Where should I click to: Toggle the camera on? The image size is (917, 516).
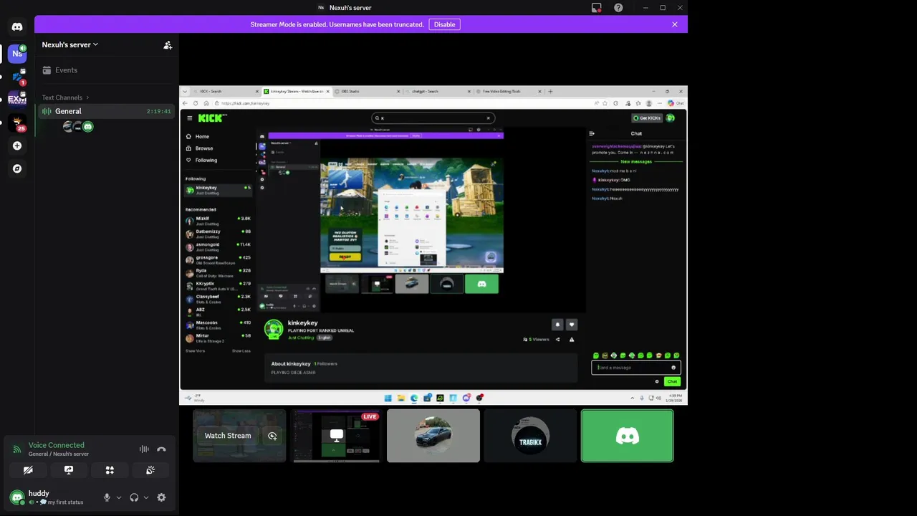point(28,470)
